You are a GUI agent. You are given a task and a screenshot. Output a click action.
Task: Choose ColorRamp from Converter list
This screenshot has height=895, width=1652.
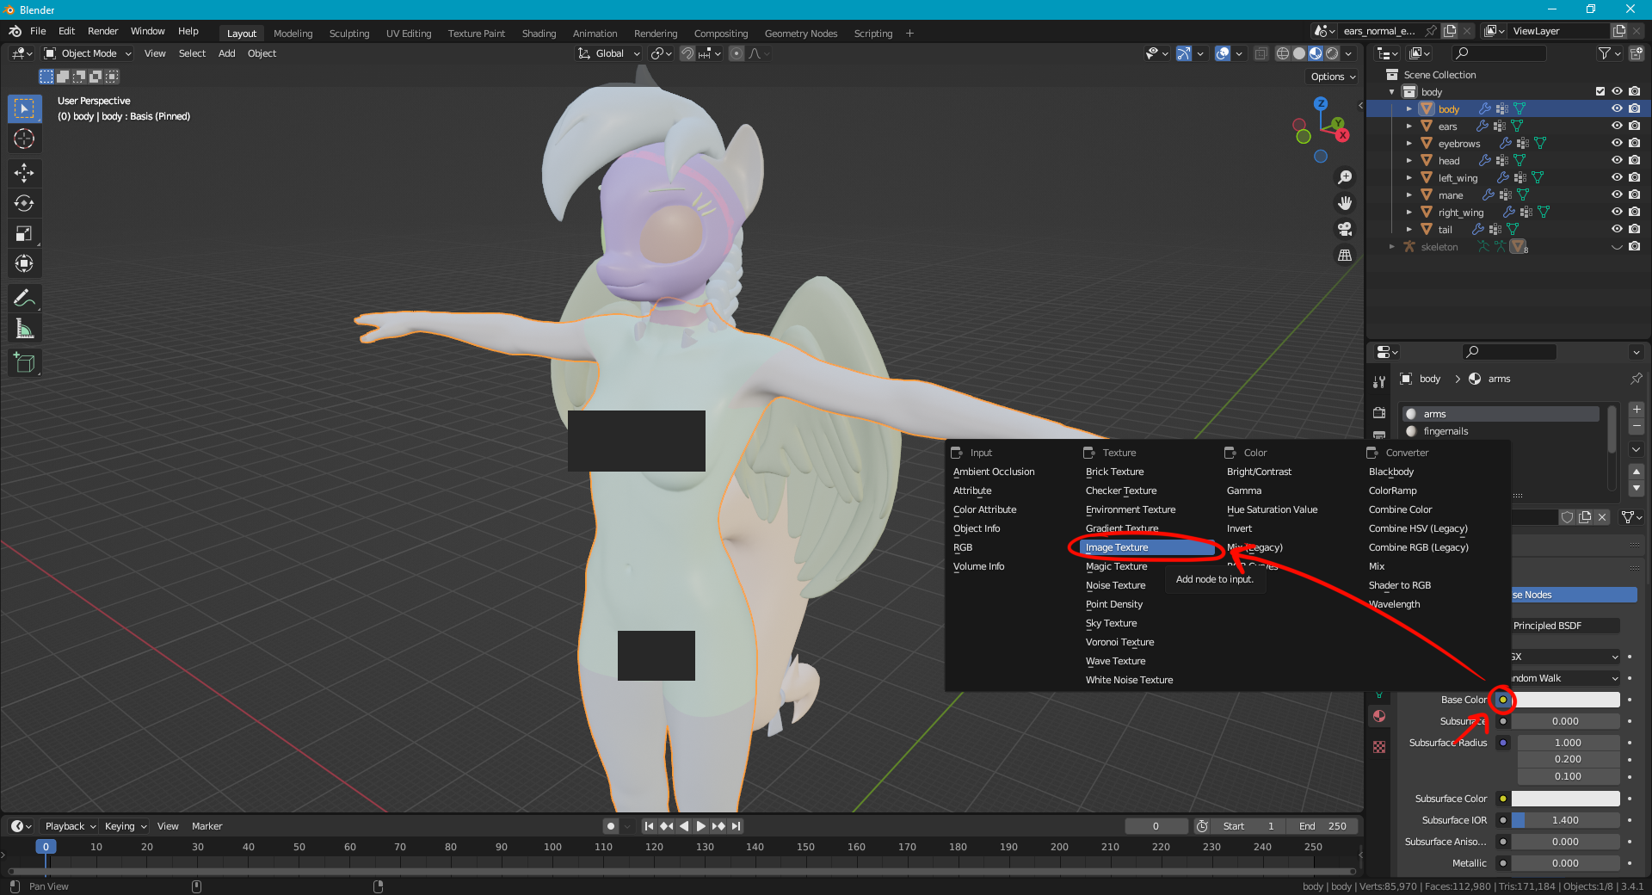pos(1392,491)
